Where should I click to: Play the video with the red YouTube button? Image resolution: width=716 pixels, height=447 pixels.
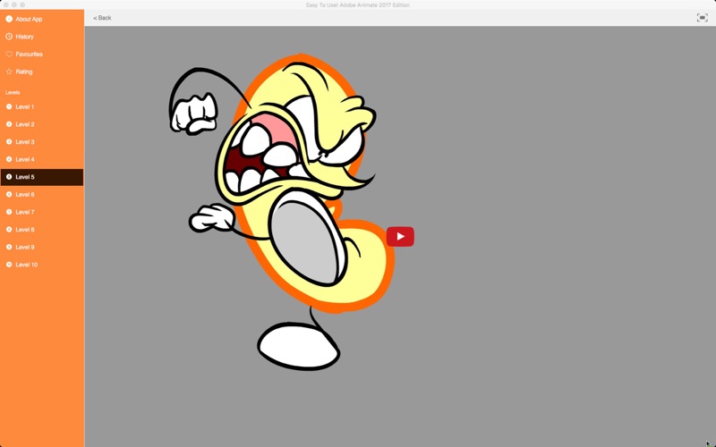400,236
